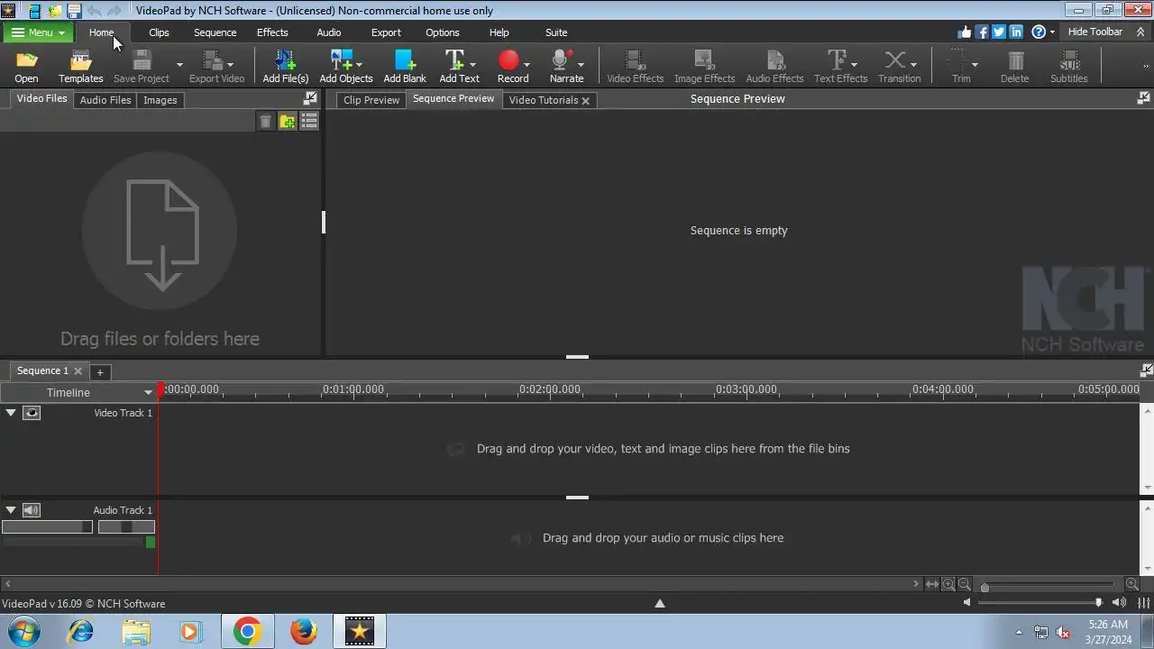1154x649 pixels.
Task: Switch to the Sequence ribbon tab
Action: coord(215,32)
